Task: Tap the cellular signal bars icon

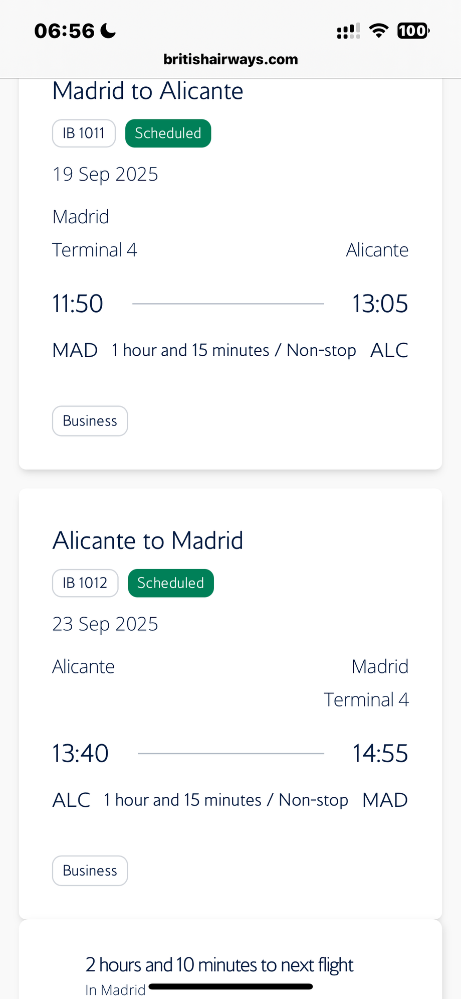Action: [x=348, y=31]
